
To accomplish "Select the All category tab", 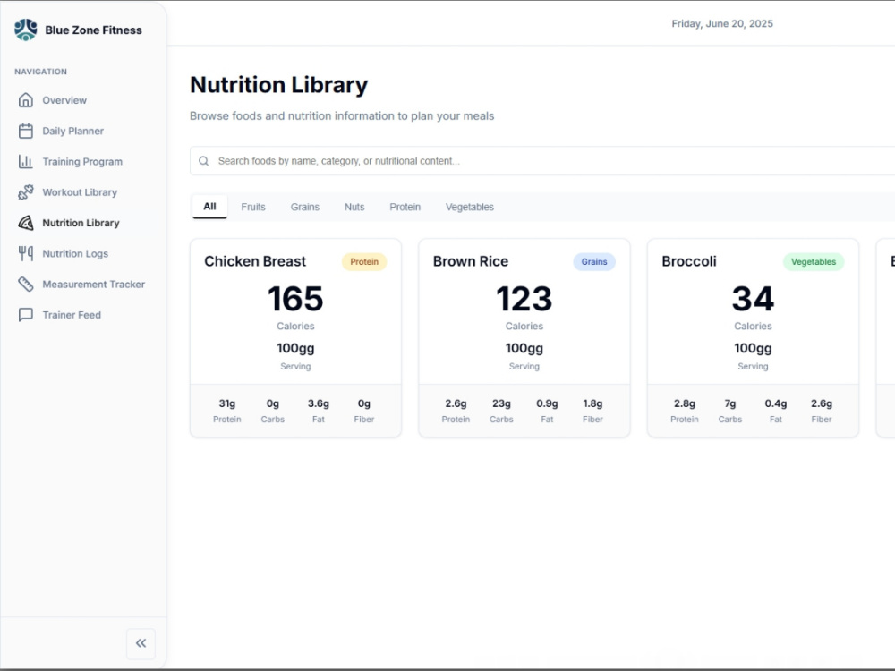I will pos(209,207).
